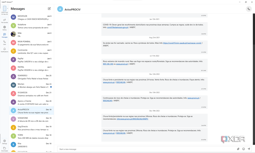Attach a file with the paperclip icon
Image resolution: width=255 pixels, height=153 pixels.
tap(238, 149)
